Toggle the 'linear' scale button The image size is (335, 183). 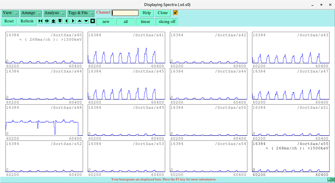(145, 22)
